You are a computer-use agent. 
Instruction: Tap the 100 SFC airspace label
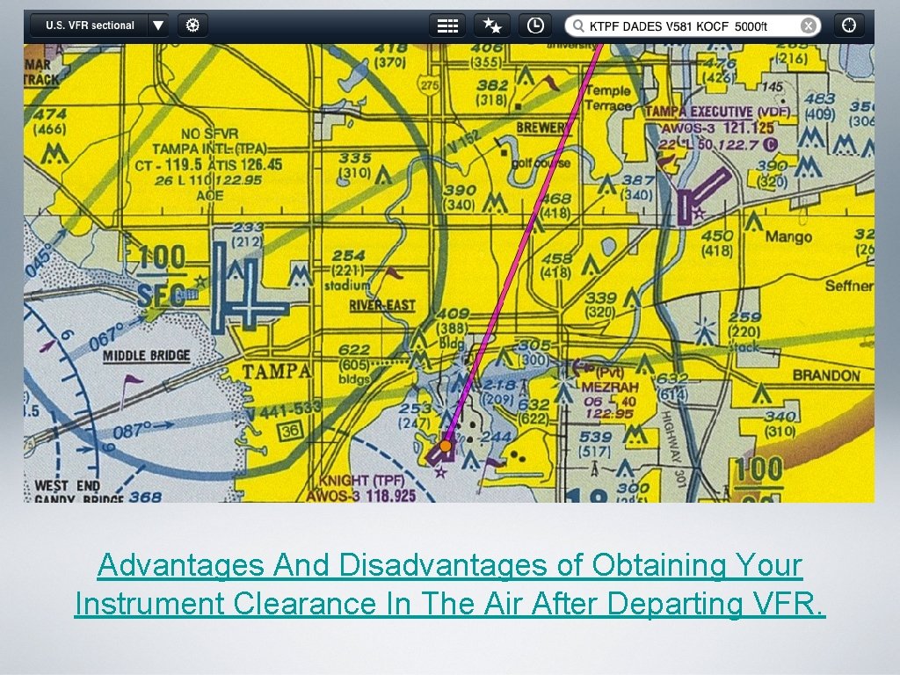(x=162, y=275)
